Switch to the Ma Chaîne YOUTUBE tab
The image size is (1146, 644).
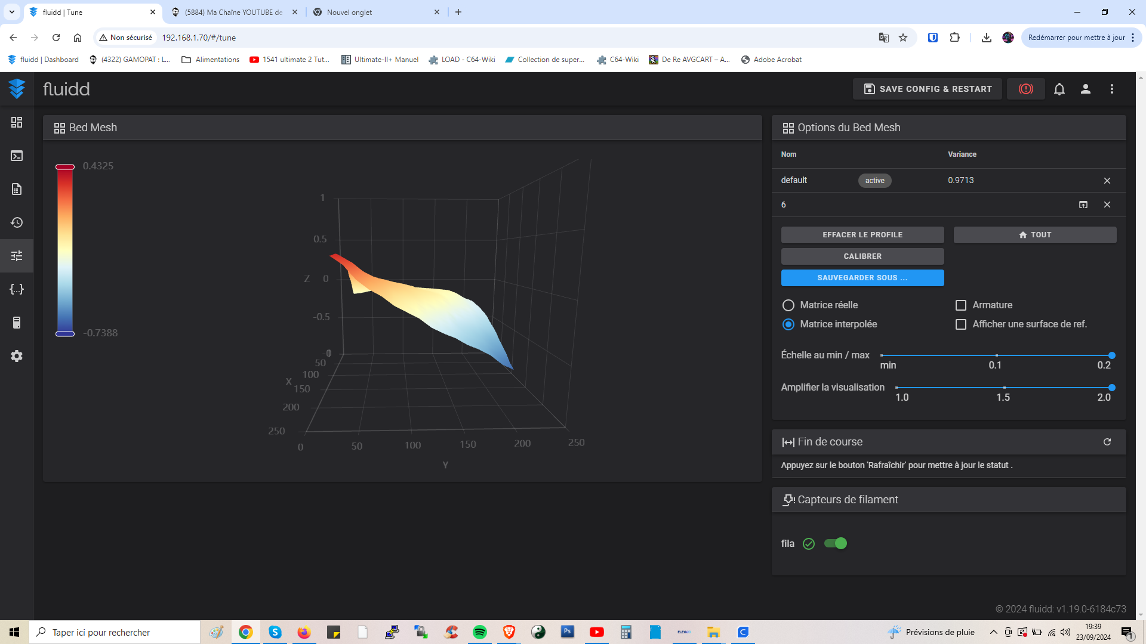click(233, 12)
